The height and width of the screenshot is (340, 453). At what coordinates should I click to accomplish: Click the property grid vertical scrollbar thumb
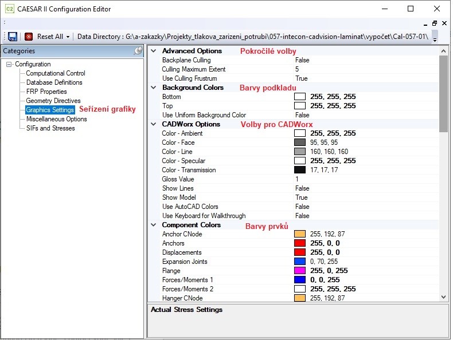pos(443,94)
